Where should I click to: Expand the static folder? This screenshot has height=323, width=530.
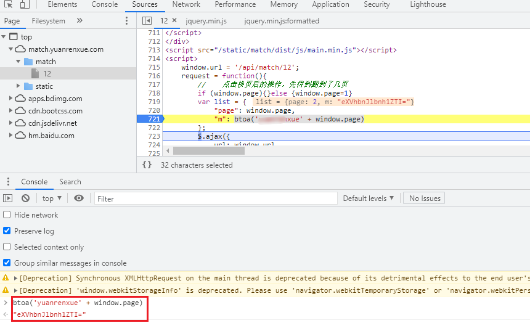point(18,86)
